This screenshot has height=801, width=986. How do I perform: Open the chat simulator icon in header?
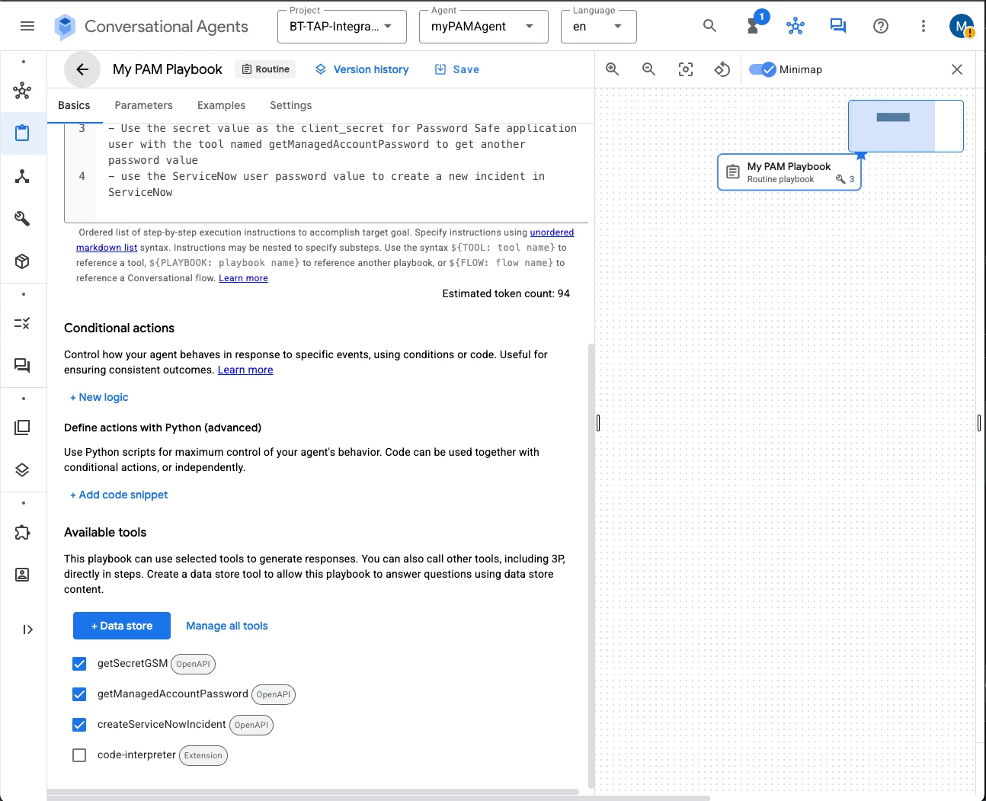click(x=838, y=26)
